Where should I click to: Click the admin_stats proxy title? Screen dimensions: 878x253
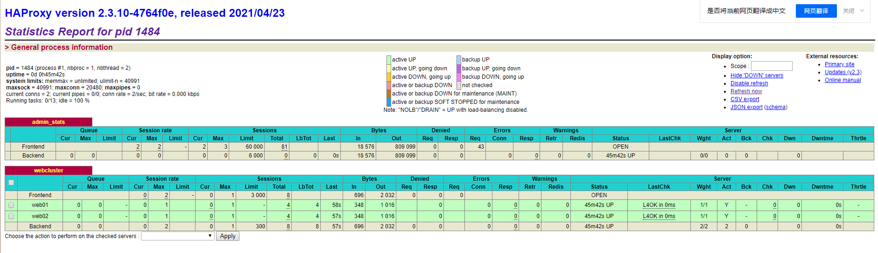pyautogui.click(x=49, y=122)
